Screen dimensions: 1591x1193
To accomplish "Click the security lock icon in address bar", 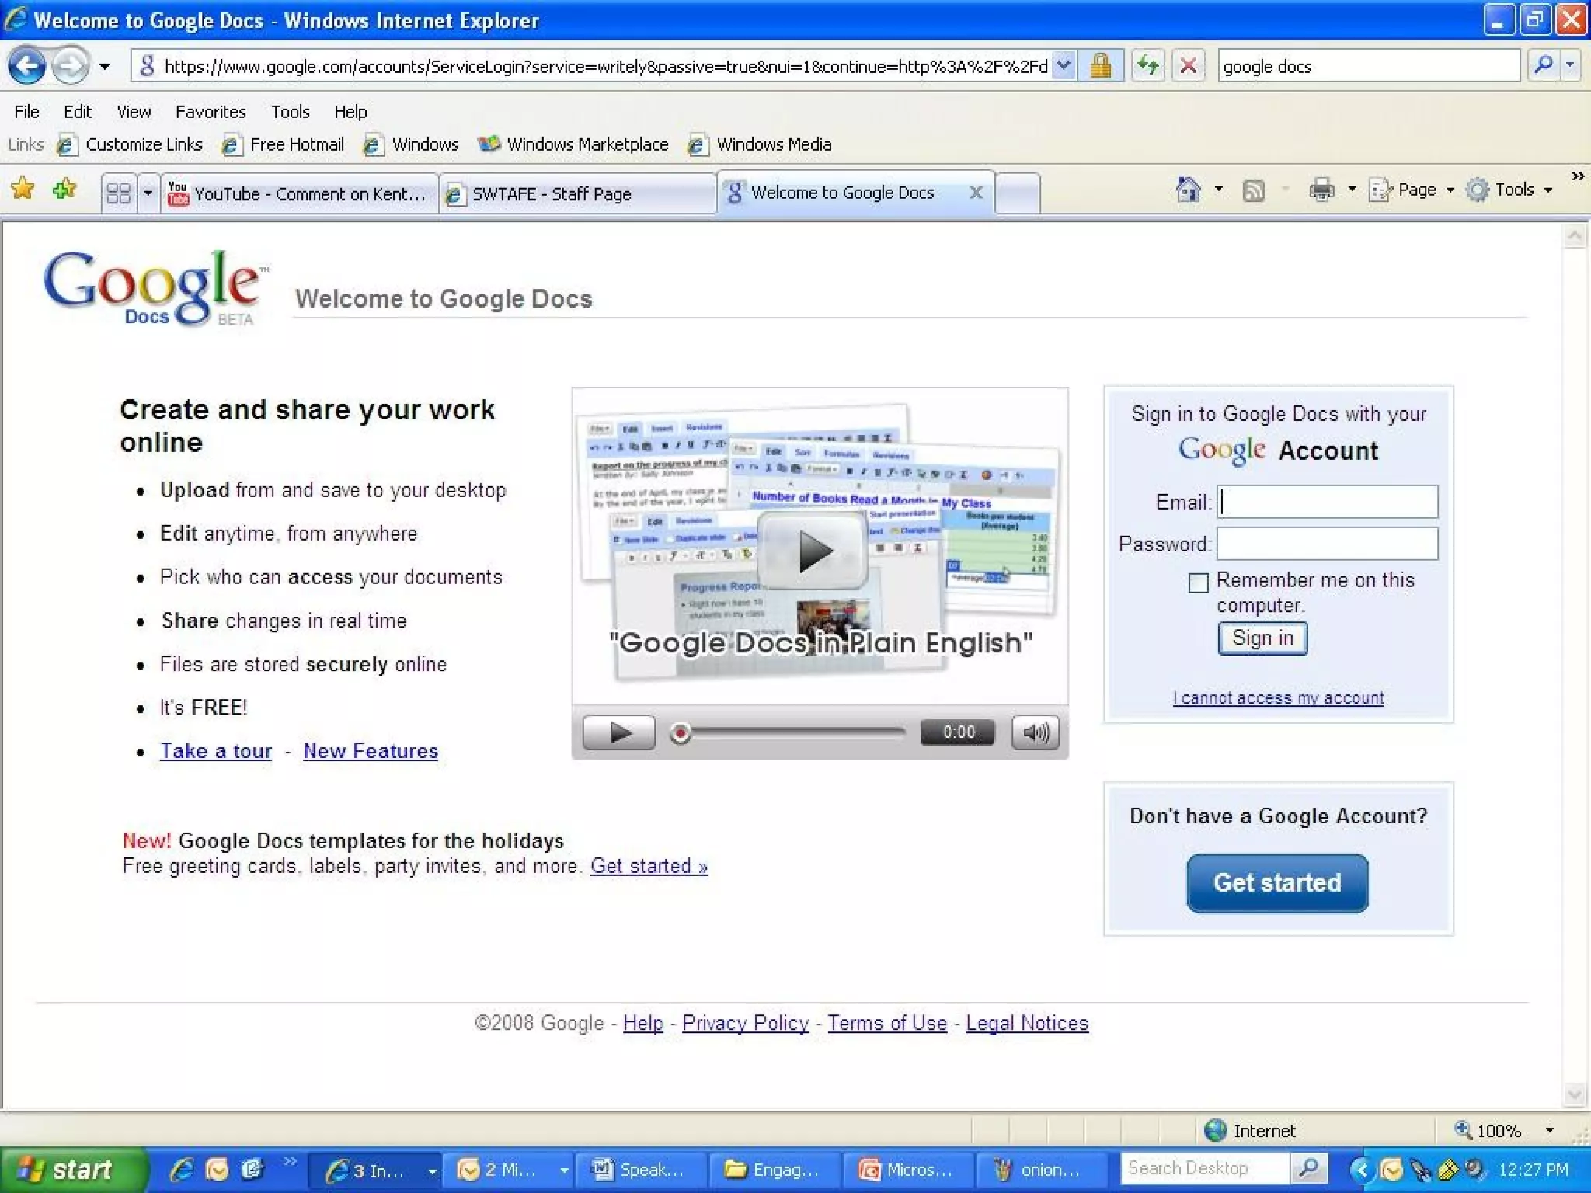I will (x=1100, y=66).
